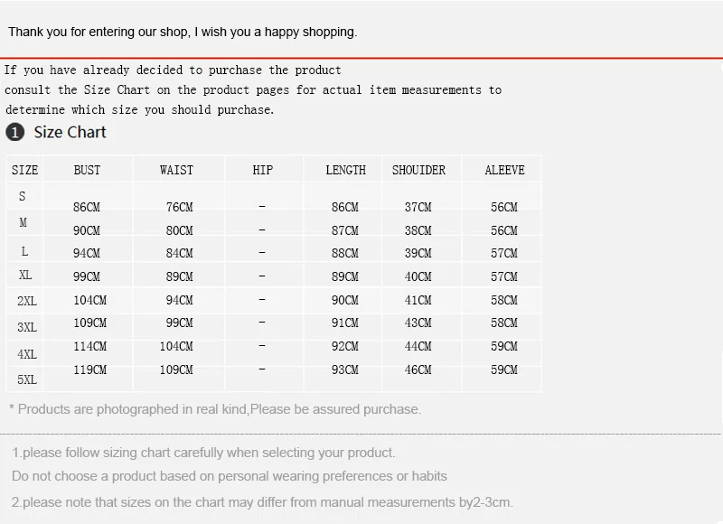Click the number 1 circle icon
The width and height of the screenshot is (723, 524).
[x=14, y=133]
